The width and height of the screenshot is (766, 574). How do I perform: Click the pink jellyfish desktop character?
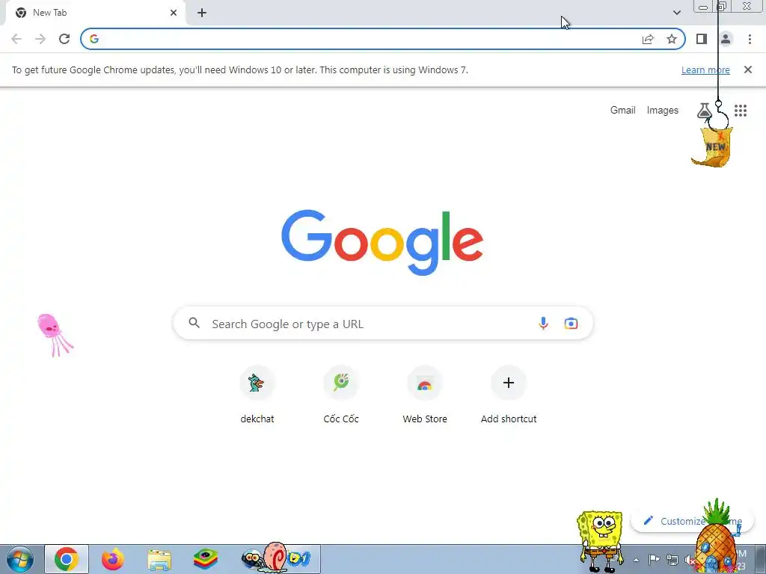pos(54,335)
